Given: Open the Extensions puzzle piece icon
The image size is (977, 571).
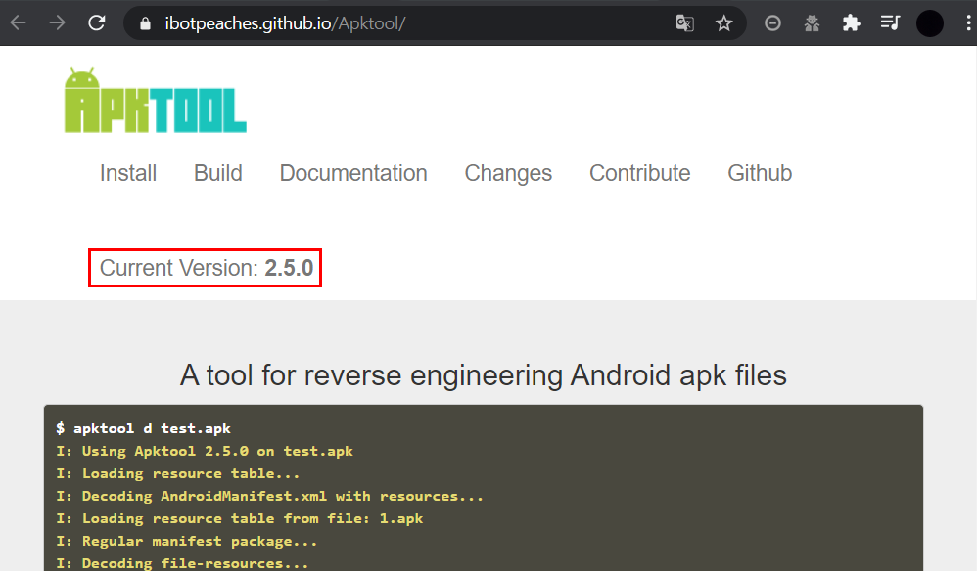Looking at the screenshot, I should point(851,22).
